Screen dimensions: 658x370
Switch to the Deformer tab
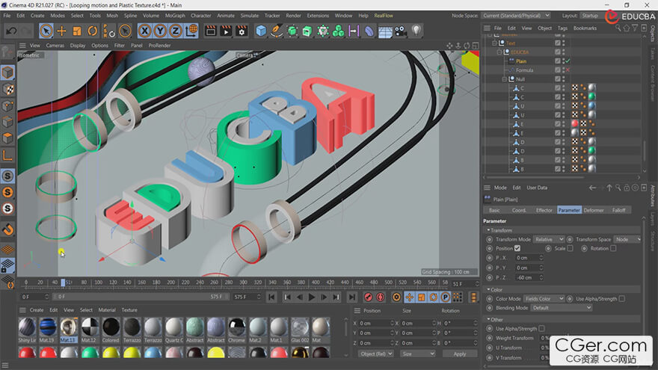(x=594, y=210)
